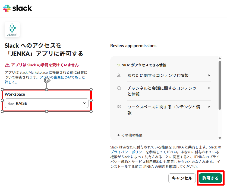The height and width of the screenshot is (188, 227).
Task: Expand あなたに関するコンテンツと情報 arrow
Action: point(209,75)
